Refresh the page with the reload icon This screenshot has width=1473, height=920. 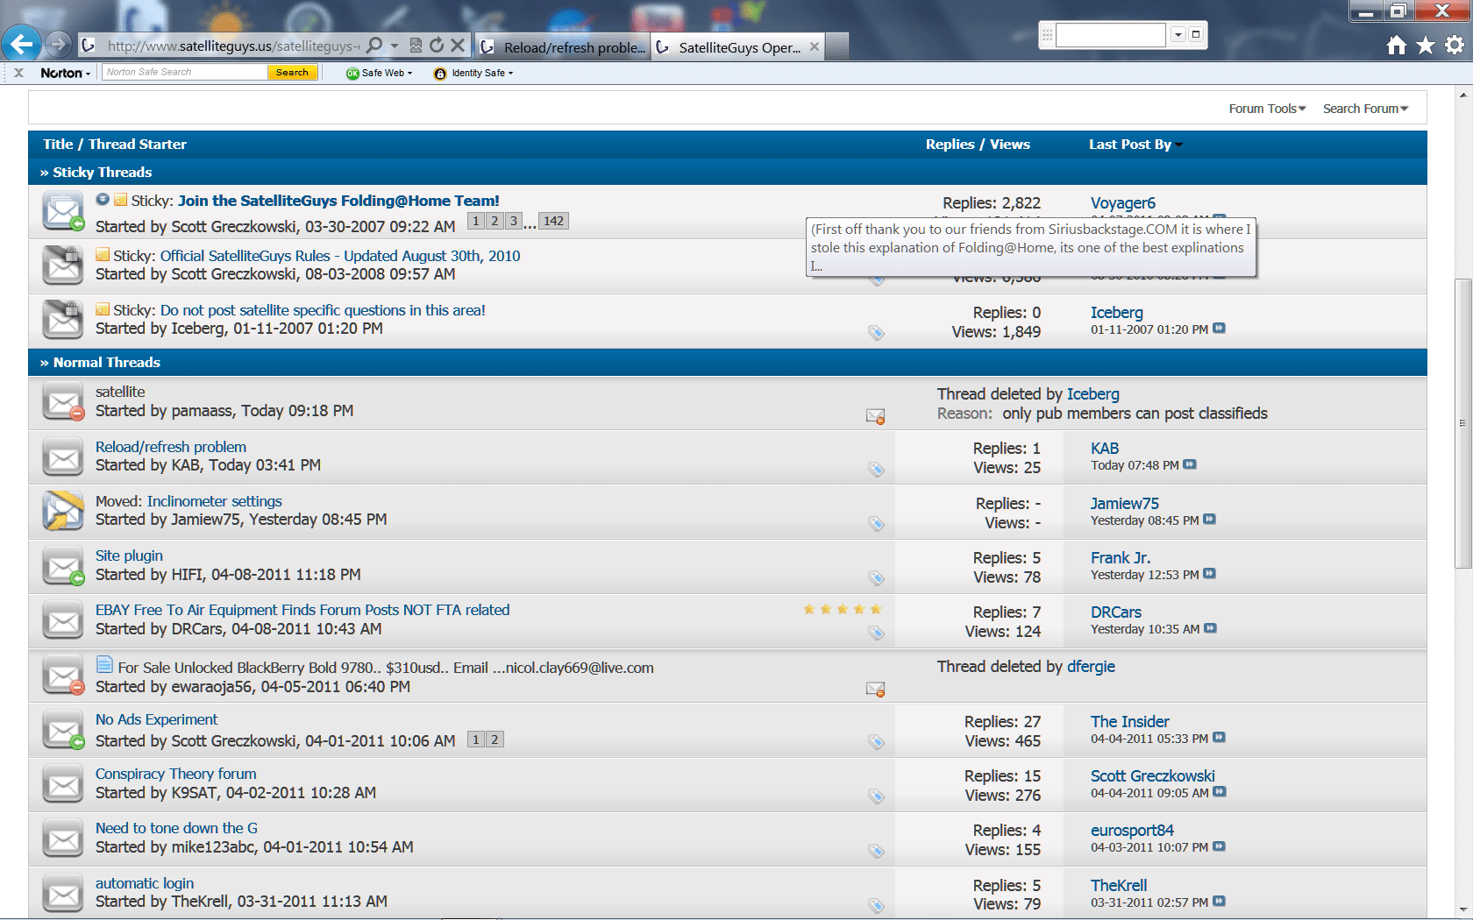(437, 45)
